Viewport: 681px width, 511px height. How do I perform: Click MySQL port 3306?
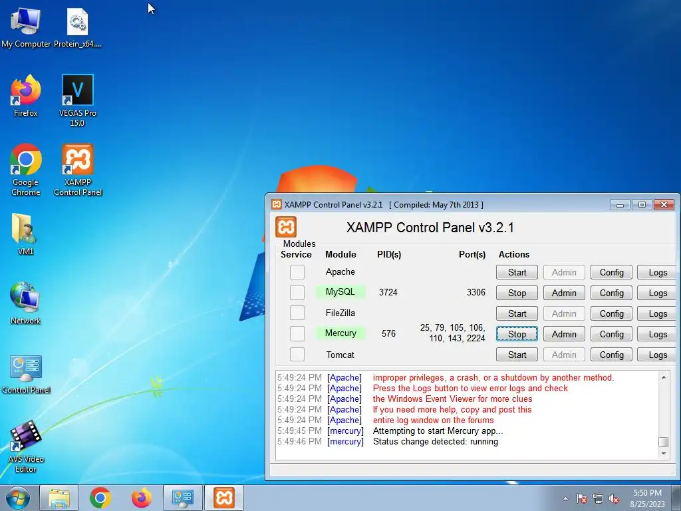point(476,293)
